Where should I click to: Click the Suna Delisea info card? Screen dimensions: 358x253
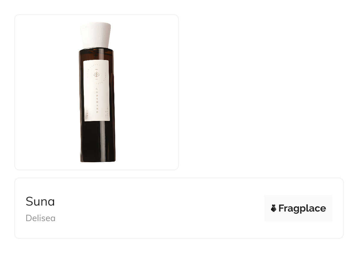tap(179, 208)
